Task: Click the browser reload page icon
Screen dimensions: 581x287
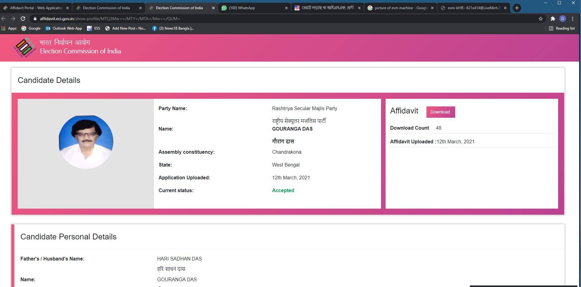Action: tap(23, 19)
